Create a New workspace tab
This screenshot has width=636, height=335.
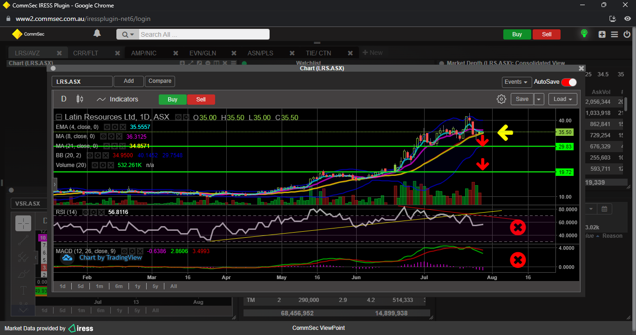click(x=372, y=53)
